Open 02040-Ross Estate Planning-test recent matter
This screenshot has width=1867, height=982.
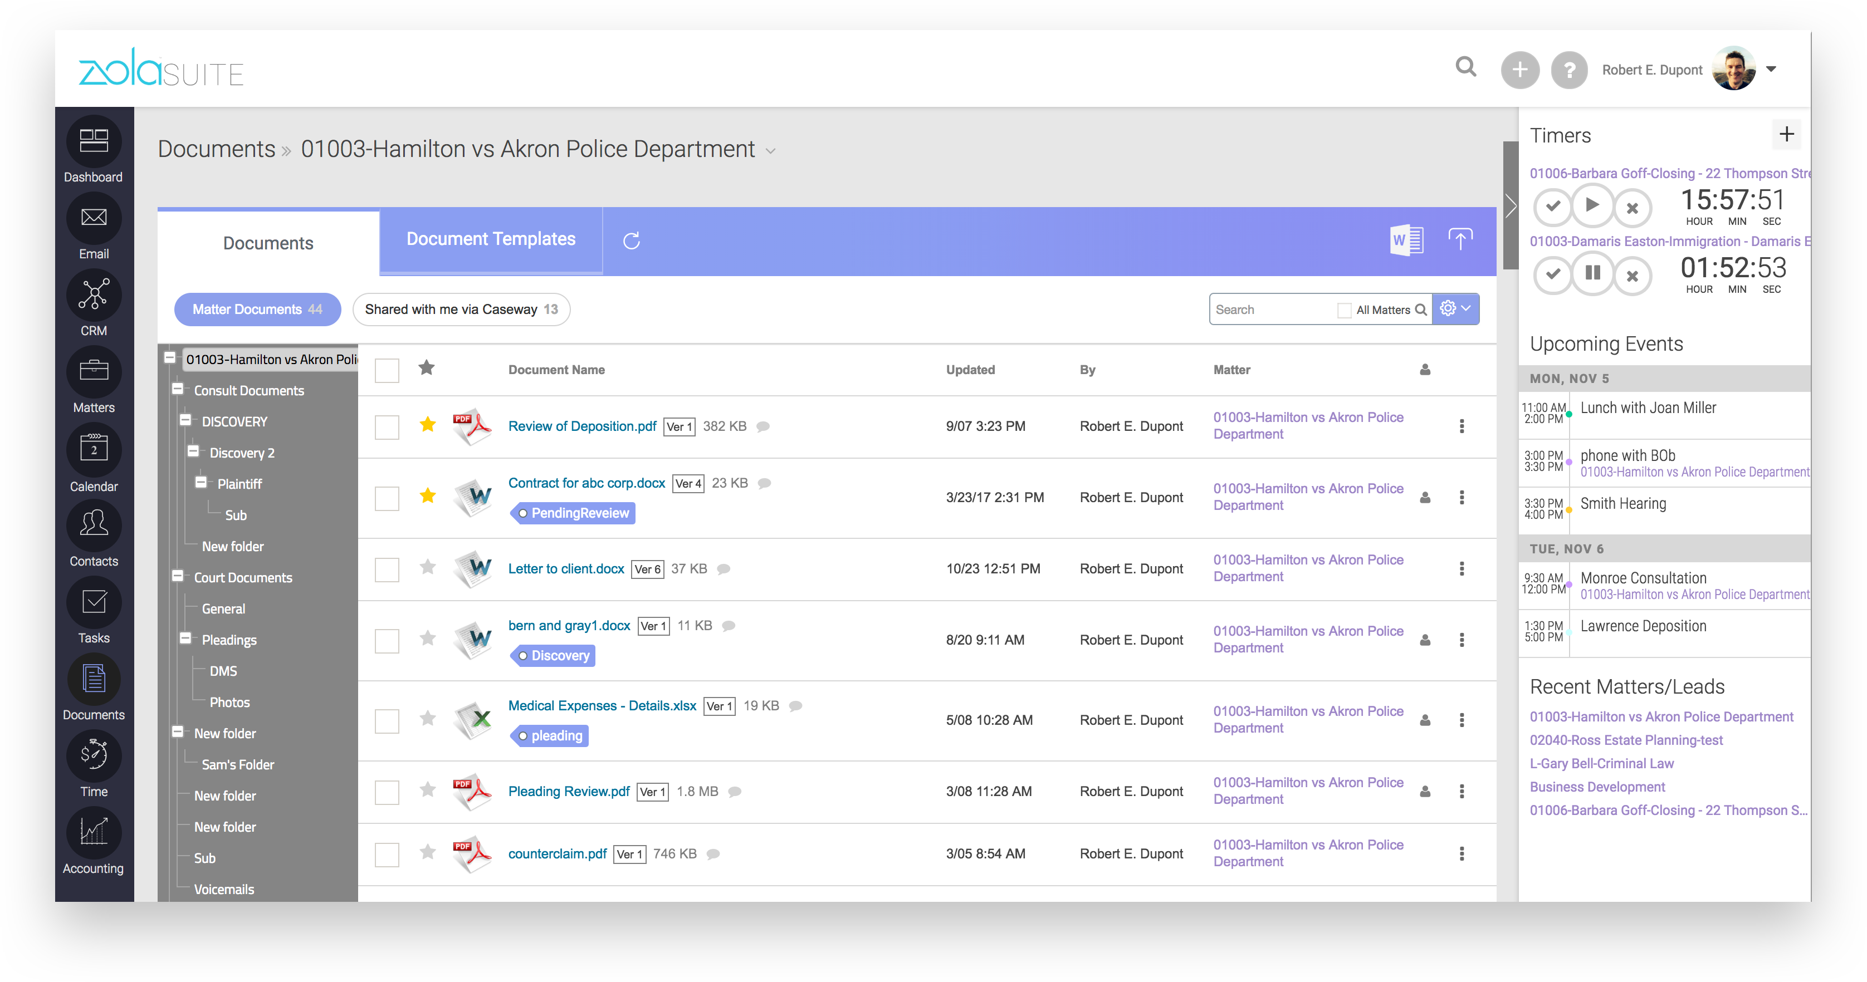(1626, 740)
